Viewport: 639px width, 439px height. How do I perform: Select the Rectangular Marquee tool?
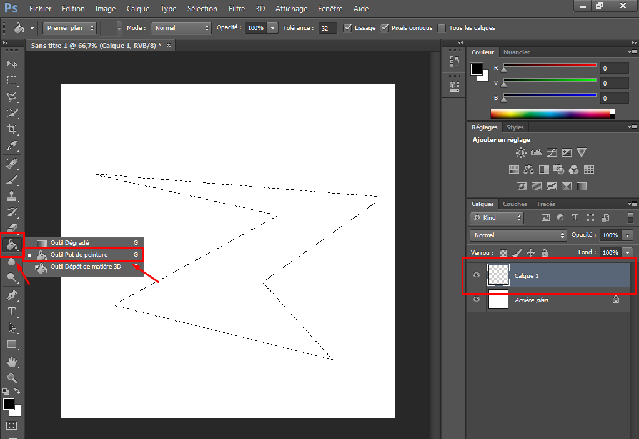click(x=12, y=80)
